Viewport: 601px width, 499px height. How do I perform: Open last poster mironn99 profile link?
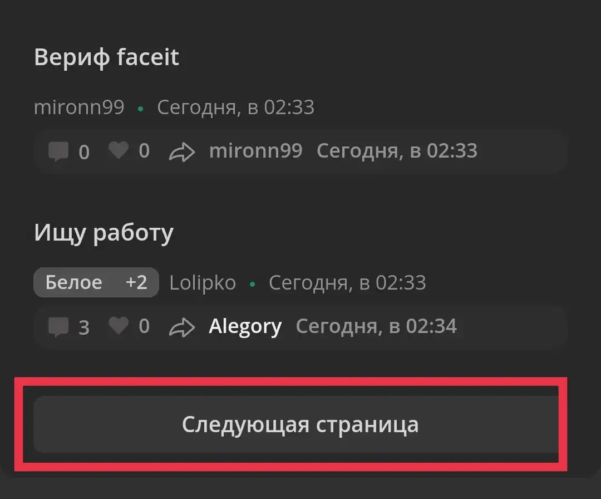coord(255,151)
